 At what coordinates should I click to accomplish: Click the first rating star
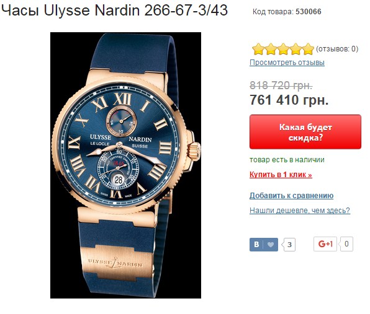coord(258,49)
